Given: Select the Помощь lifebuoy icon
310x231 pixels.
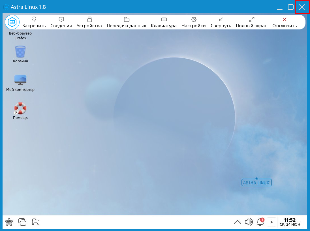Looking at the screenshot, I should click(x=20, y=111).
